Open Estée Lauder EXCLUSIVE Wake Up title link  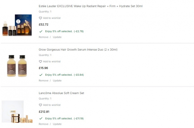pos(90,6)
